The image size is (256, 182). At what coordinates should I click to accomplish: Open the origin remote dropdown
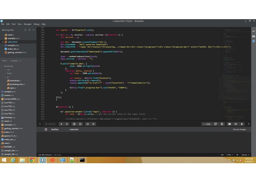(207, 124)
